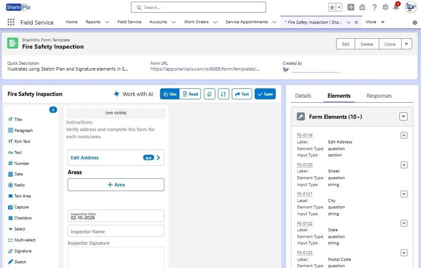Click the Inspector Name input field

116,231
